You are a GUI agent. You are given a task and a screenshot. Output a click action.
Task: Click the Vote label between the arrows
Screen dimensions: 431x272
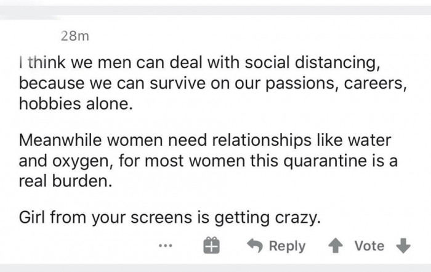(369, 246)
